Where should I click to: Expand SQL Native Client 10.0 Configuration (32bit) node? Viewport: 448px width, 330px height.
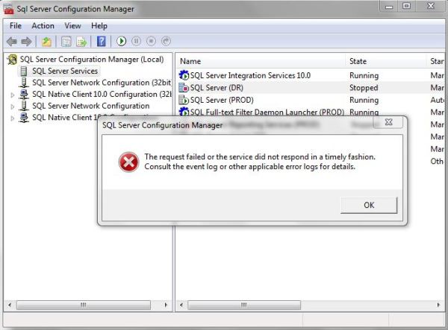tap(13, 95)
